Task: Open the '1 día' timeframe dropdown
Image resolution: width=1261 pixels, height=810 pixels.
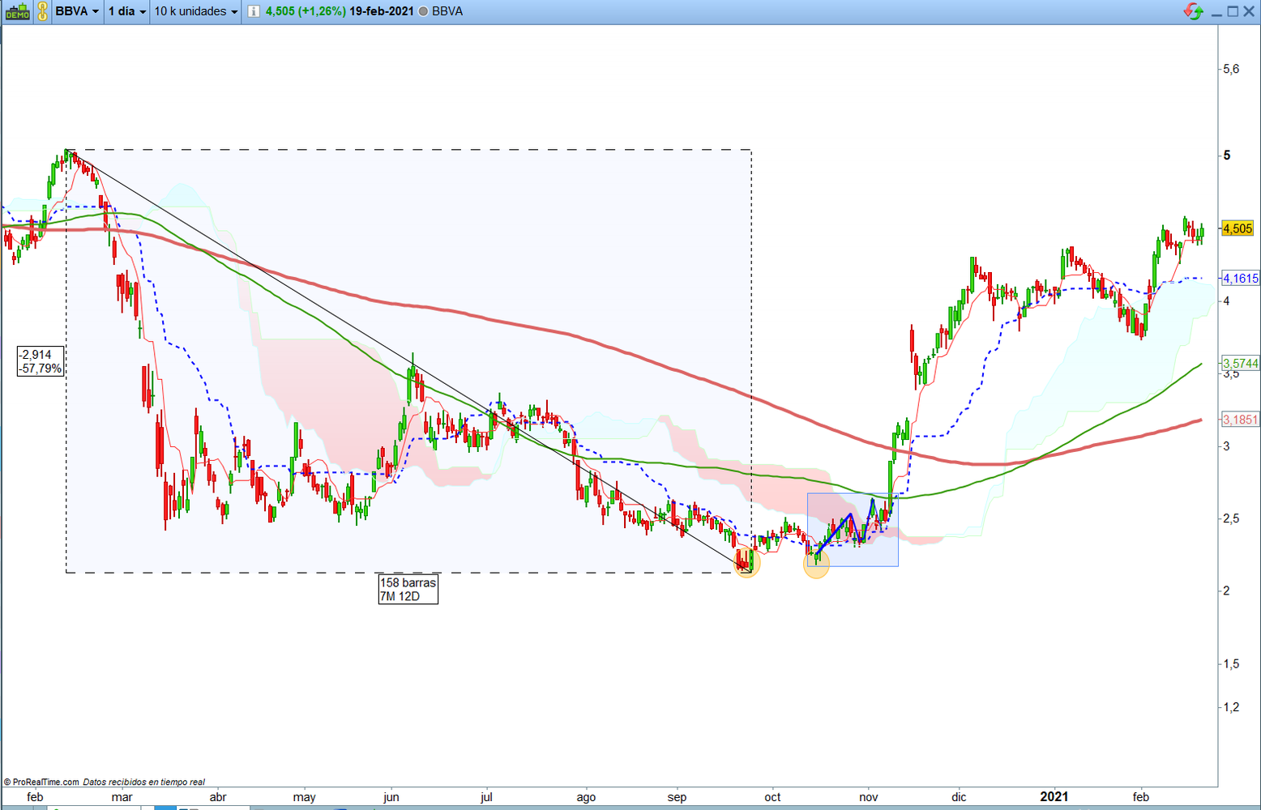Action: click(127, 11)
